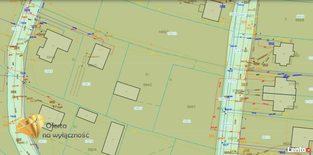Select the rectangular building on parcel 594/2
Screen dimensions: 313x155
click(127, 91)
